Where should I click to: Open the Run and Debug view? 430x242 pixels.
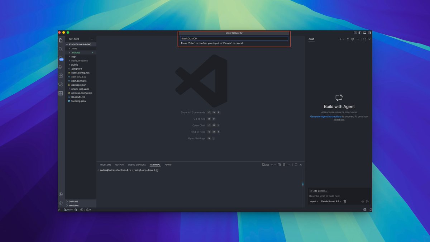pos(61,67)
